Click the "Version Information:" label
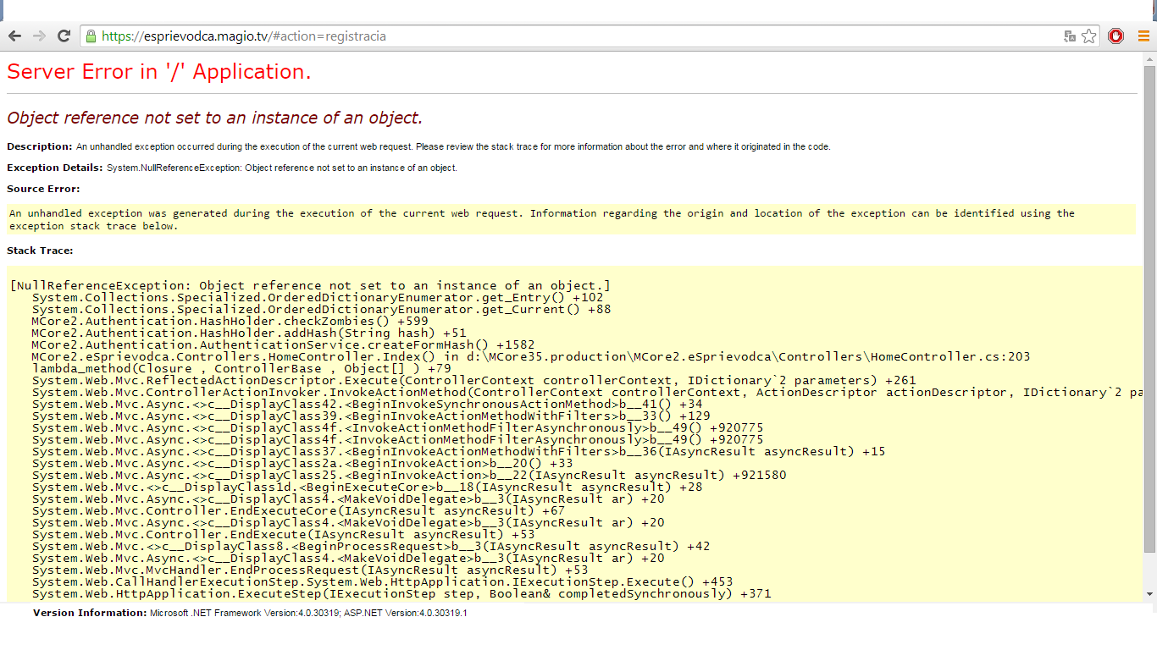Screen dimensions: 1157x650 click(x=90, y=612)
